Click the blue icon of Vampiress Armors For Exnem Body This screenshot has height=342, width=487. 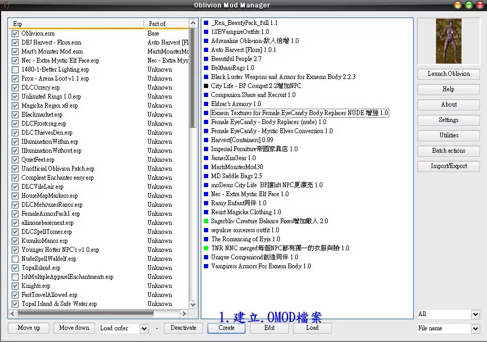coord(206,266)
